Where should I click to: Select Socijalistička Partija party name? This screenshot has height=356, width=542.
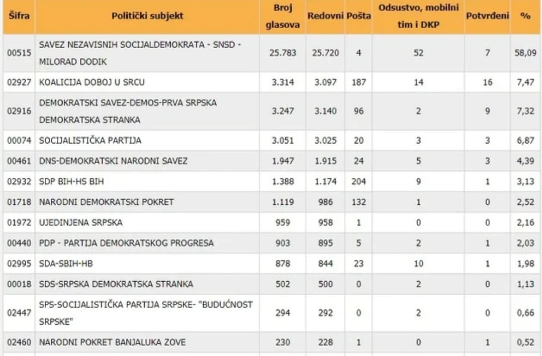point(91,141)
